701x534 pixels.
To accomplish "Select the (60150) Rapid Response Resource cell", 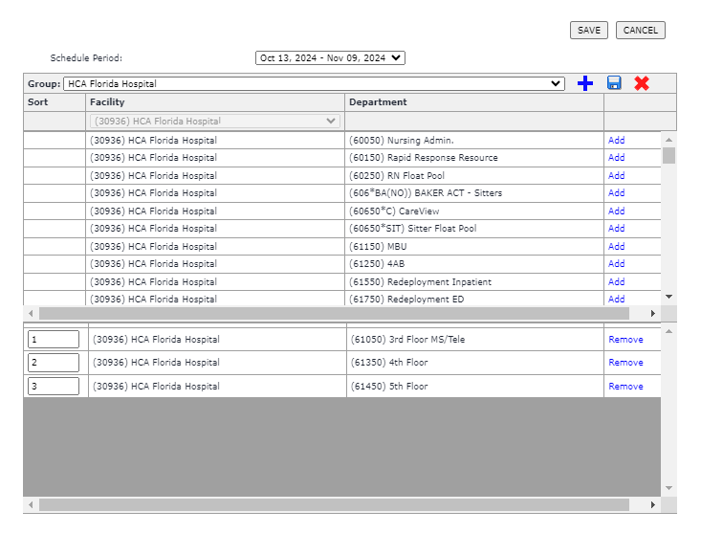I will point(474,158).
